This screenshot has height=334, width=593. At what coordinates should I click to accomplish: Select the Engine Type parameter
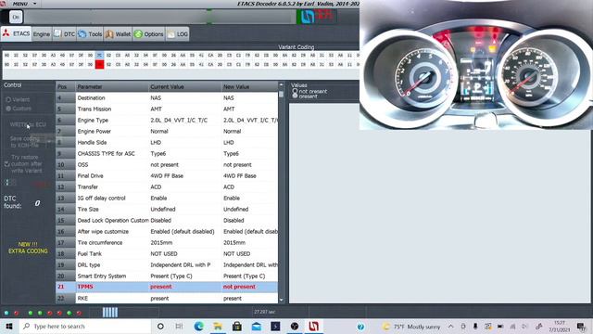tap(167, 120)
